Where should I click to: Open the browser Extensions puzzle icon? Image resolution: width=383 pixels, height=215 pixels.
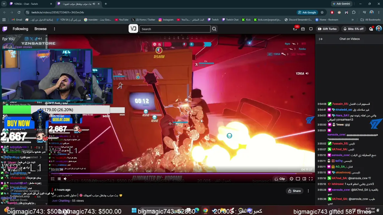pos(354,12)
